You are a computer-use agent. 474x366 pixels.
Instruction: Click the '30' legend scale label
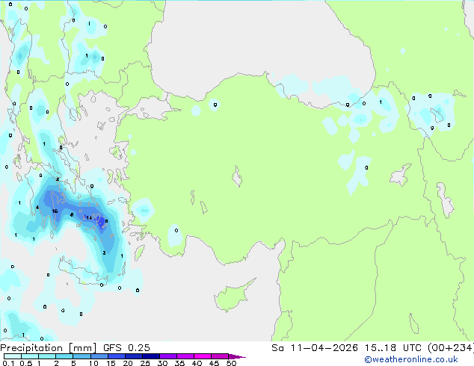tap(162, 363)
